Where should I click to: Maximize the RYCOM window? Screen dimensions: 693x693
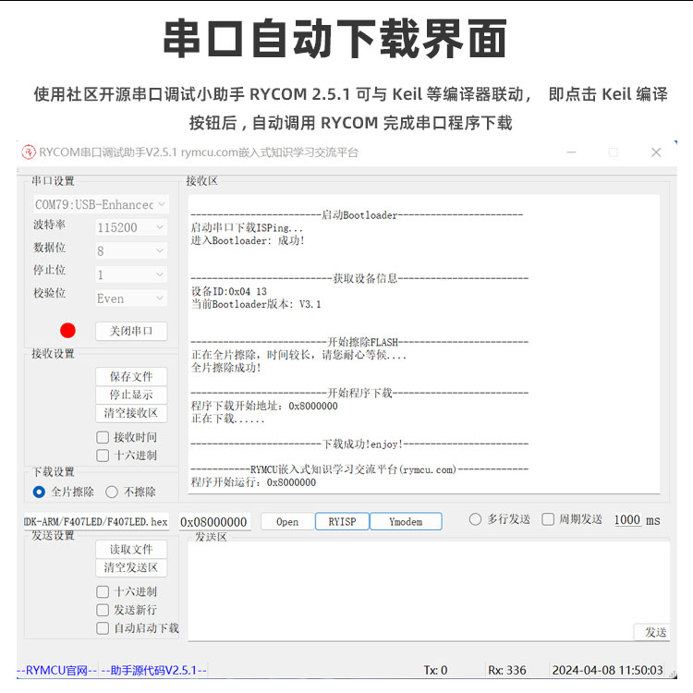(x=614, y=152)
